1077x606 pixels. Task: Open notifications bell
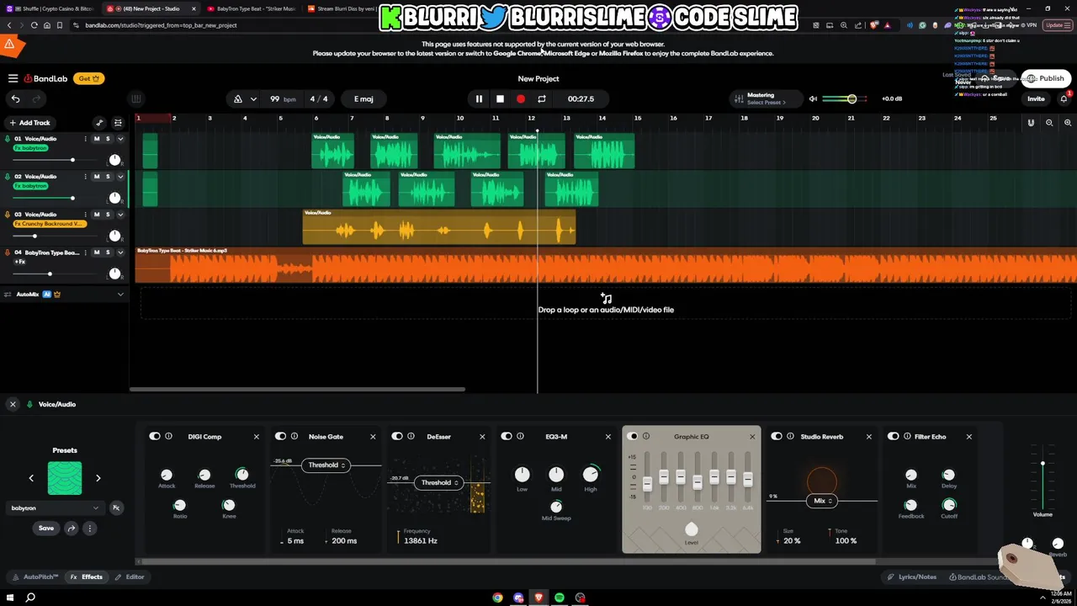click(1064, 98)
